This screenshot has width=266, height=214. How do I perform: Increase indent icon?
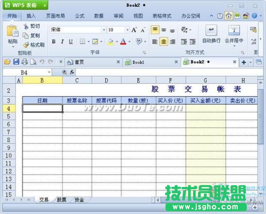click(192, 42)
